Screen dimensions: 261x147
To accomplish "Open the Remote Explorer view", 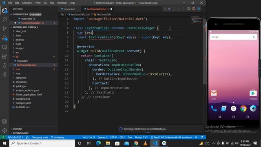I will tap(4, 47).
